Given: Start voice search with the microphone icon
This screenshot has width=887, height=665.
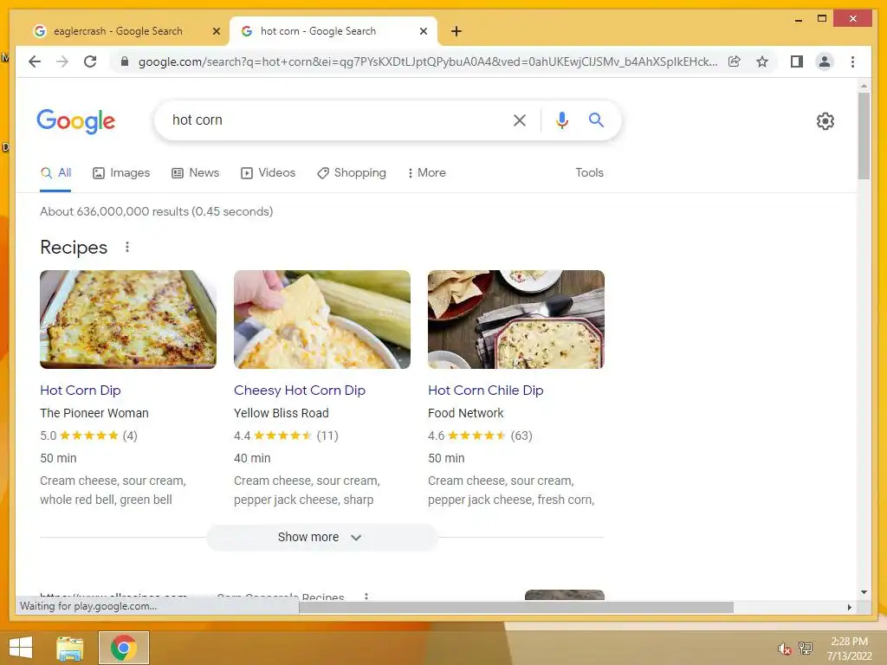Looking at the screenshot, I should click(561, 119).
